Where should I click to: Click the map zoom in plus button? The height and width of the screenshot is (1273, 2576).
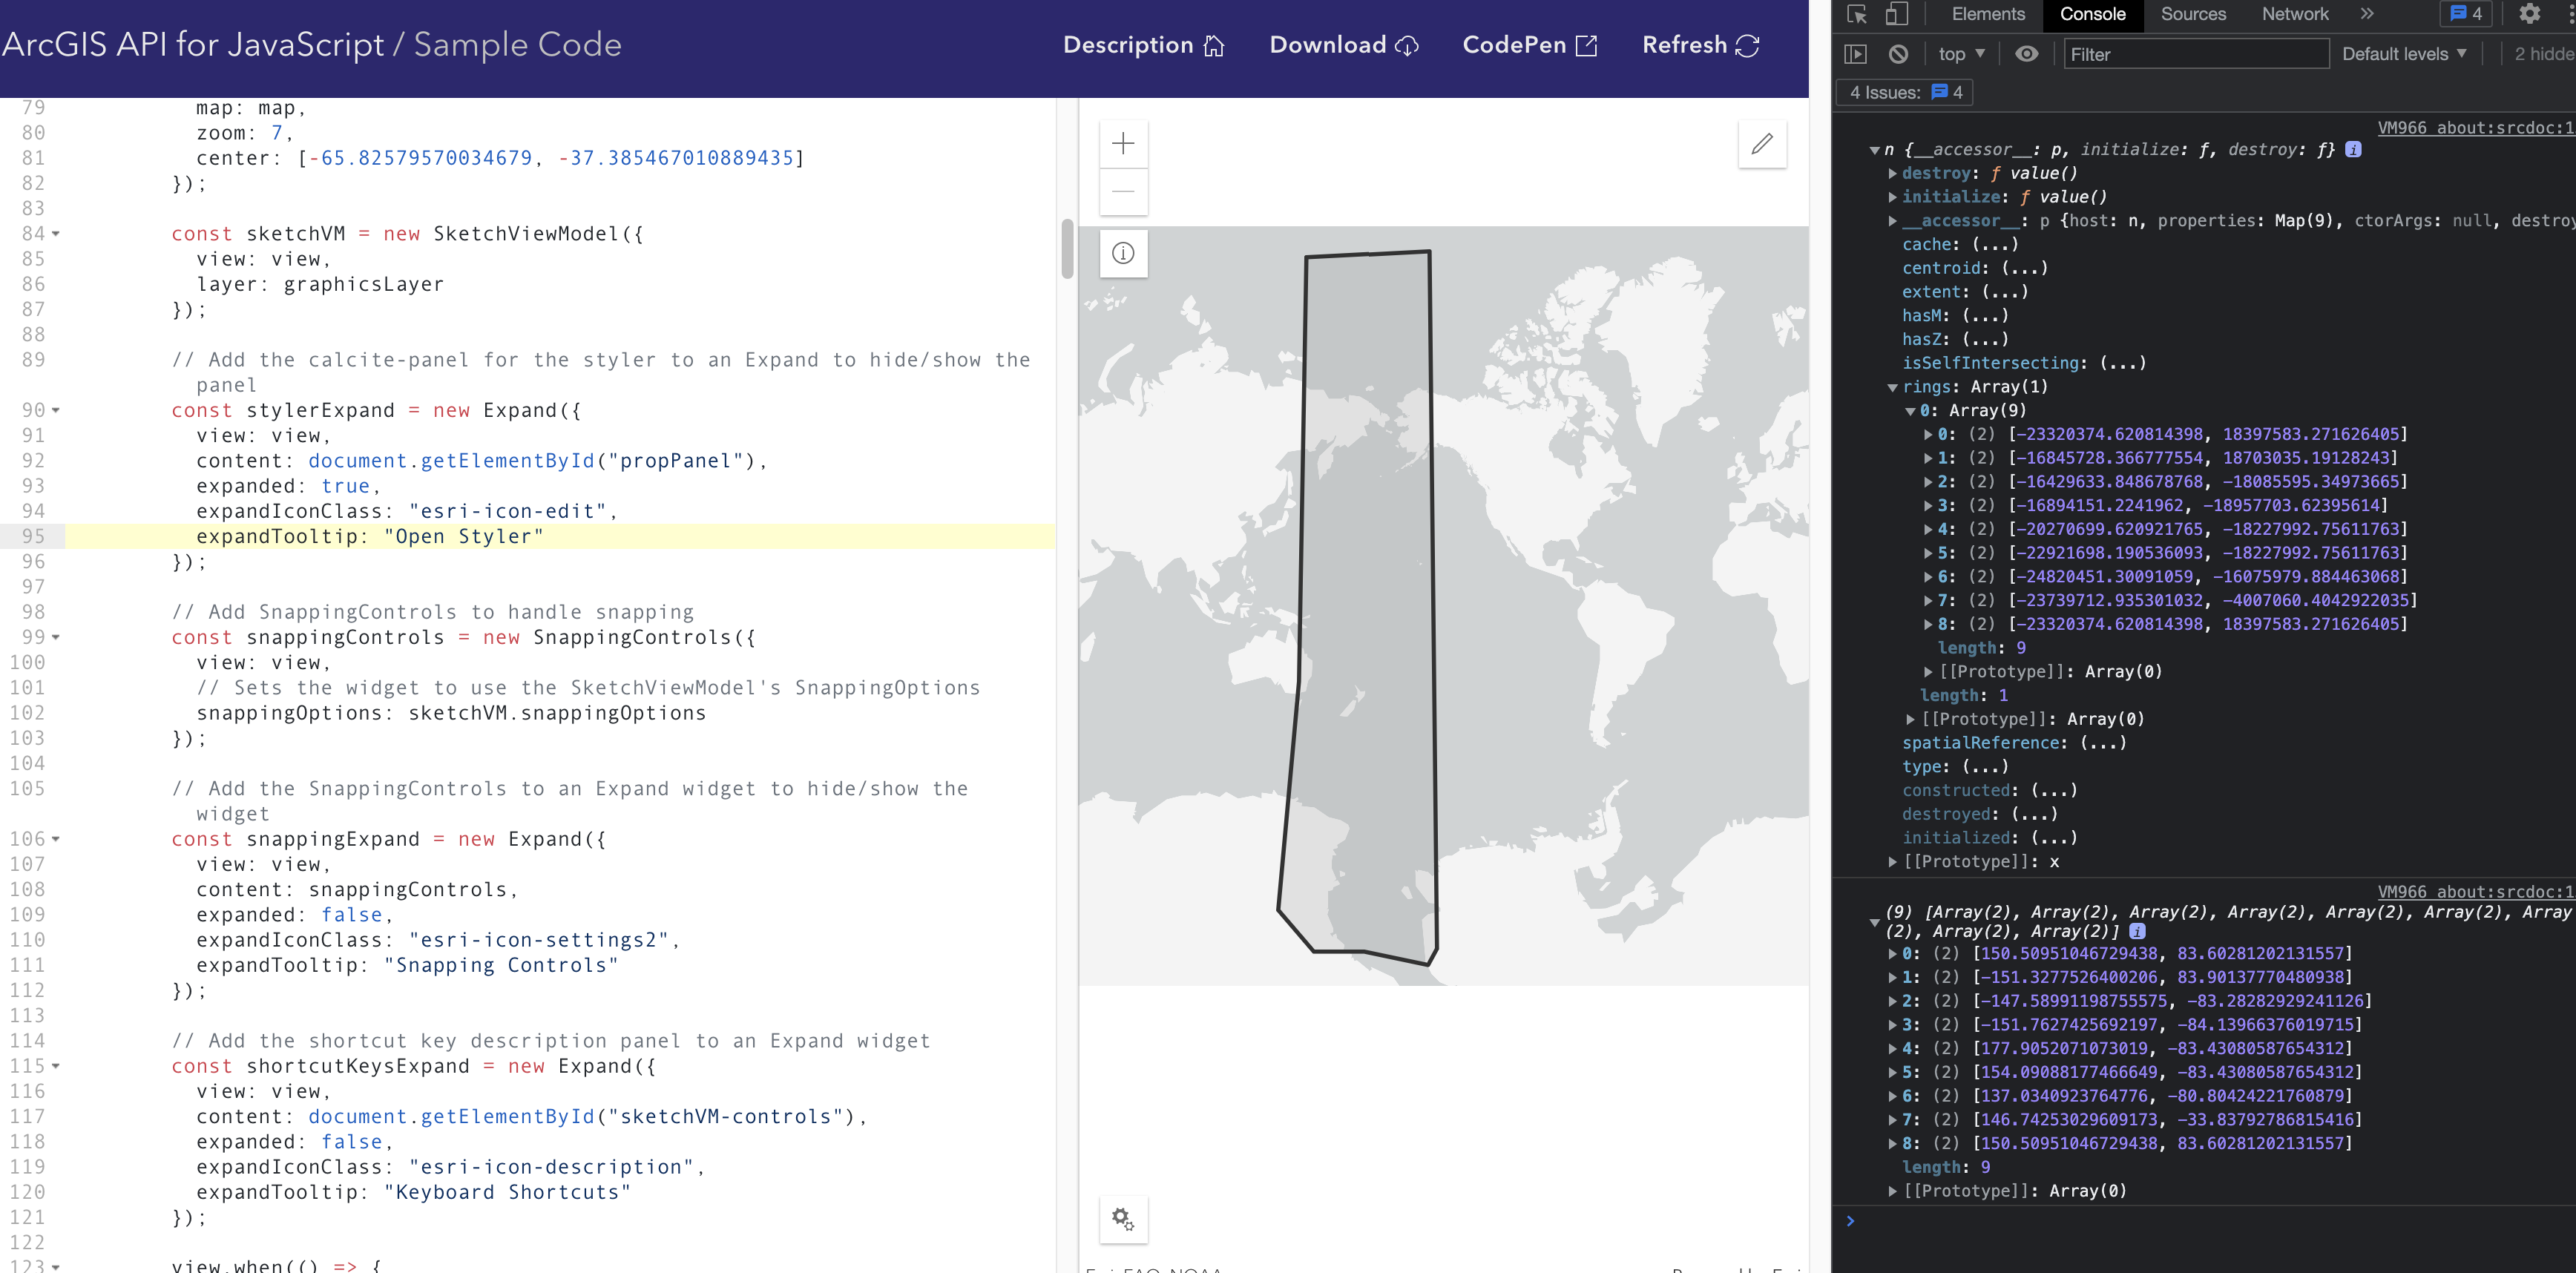point(1123,144)
